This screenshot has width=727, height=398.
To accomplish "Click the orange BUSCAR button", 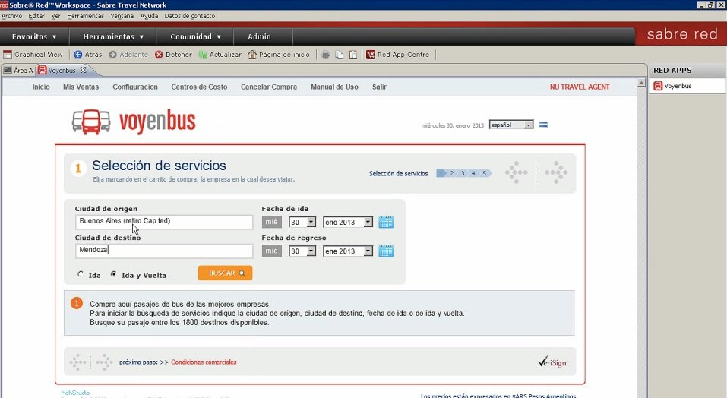I will (225, 273).
